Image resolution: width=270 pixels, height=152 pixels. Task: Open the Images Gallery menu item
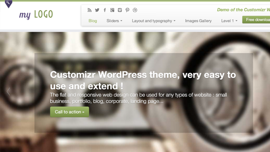click(x=198, y=21)
